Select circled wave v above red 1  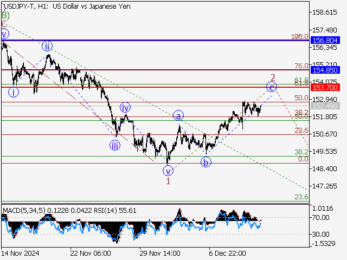pos(169,171)
